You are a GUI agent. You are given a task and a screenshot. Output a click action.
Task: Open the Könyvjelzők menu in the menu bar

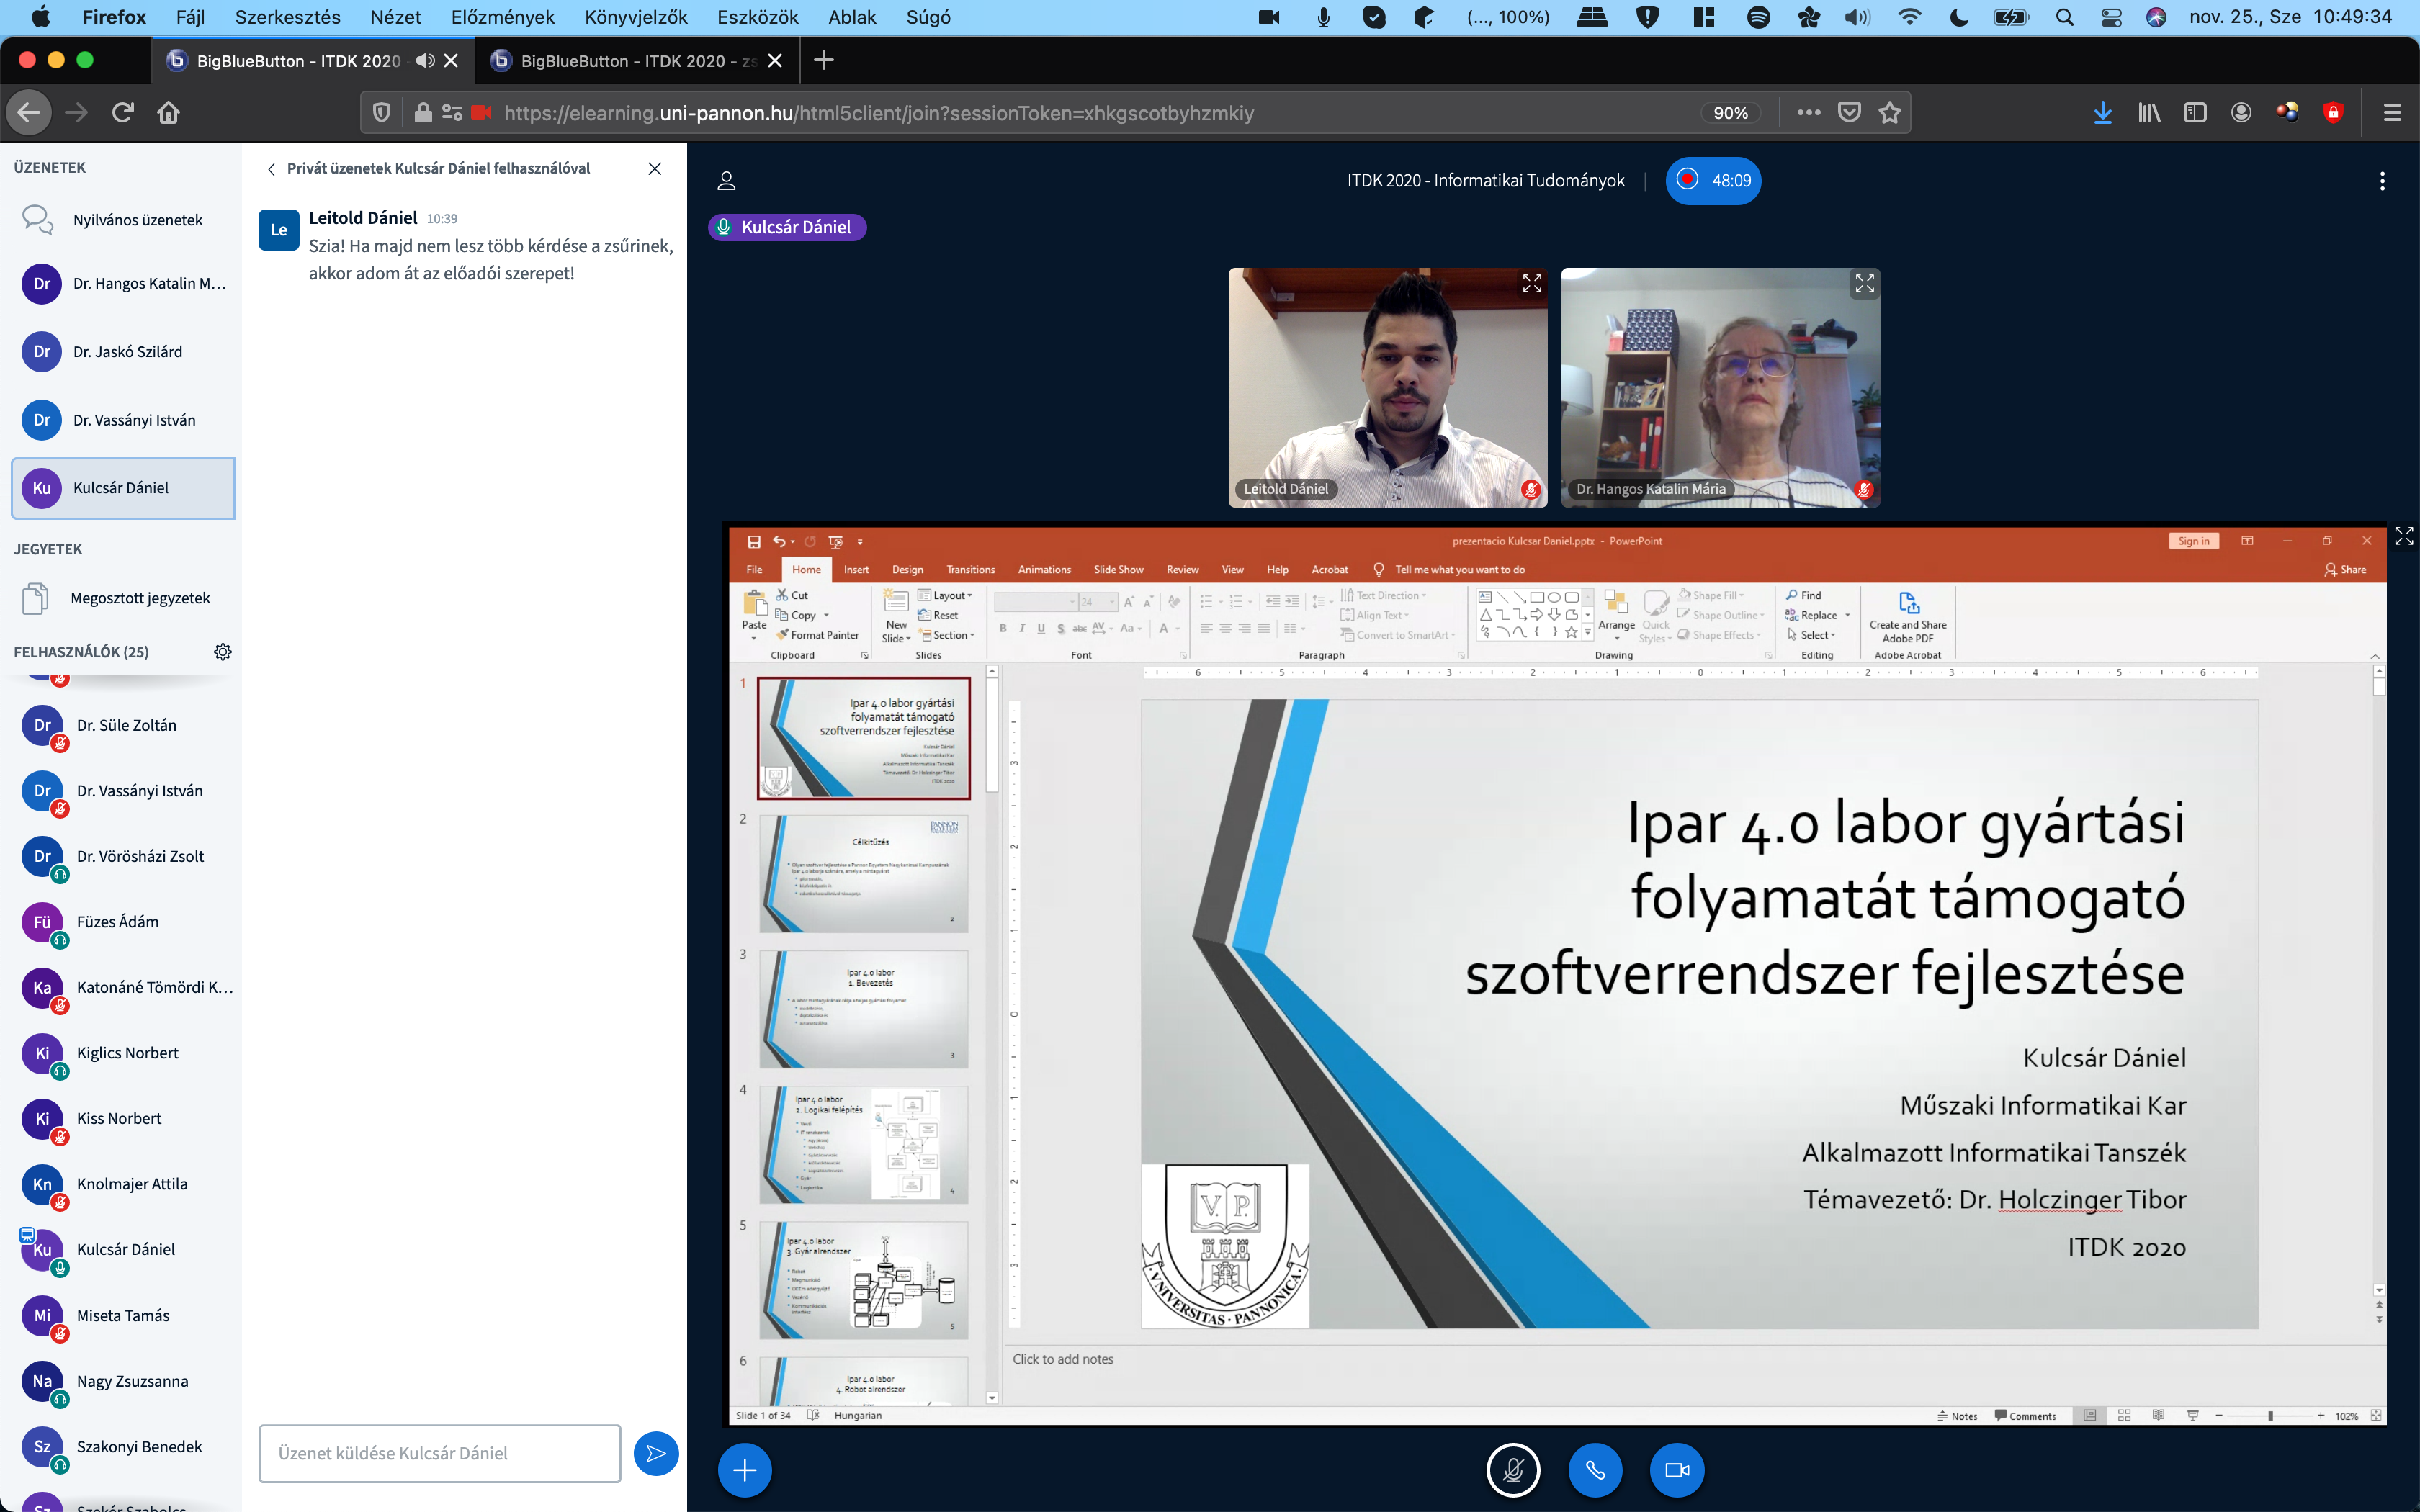[635, 17]
